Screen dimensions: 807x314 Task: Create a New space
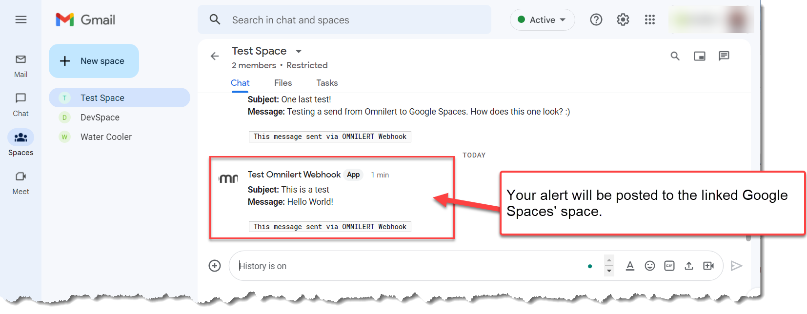click(94, 61)
